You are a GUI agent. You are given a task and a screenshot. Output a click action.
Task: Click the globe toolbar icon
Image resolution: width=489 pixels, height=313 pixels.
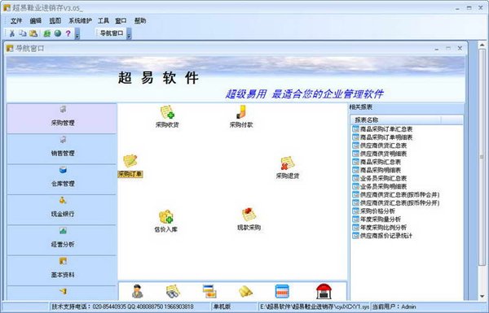pos(58,33)
